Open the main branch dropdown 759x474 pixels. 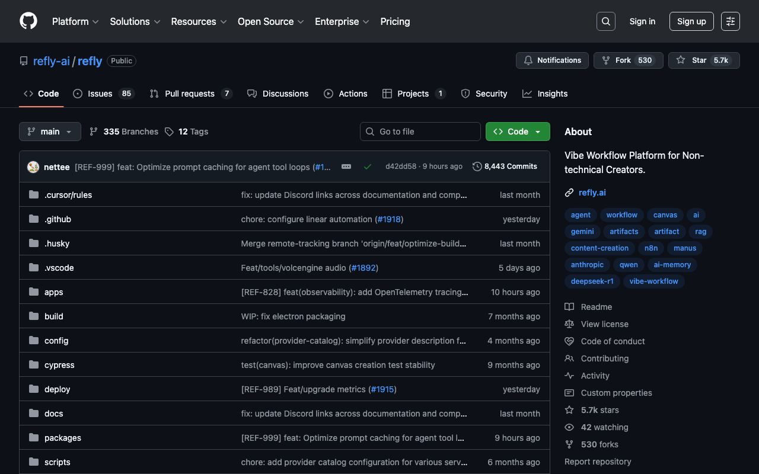coord(50,132)
